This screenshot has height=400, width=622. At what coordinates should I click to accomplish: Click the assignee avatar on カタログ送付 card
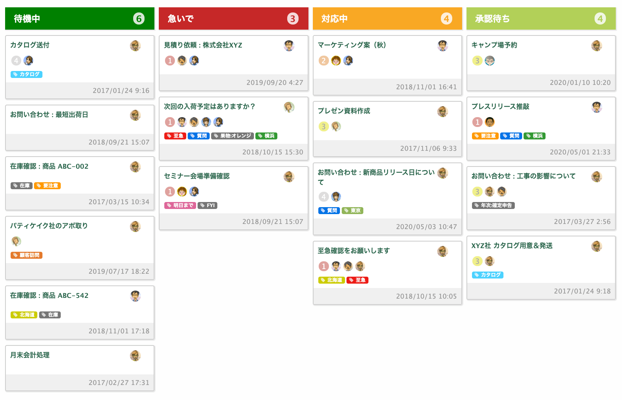point(28,60)
